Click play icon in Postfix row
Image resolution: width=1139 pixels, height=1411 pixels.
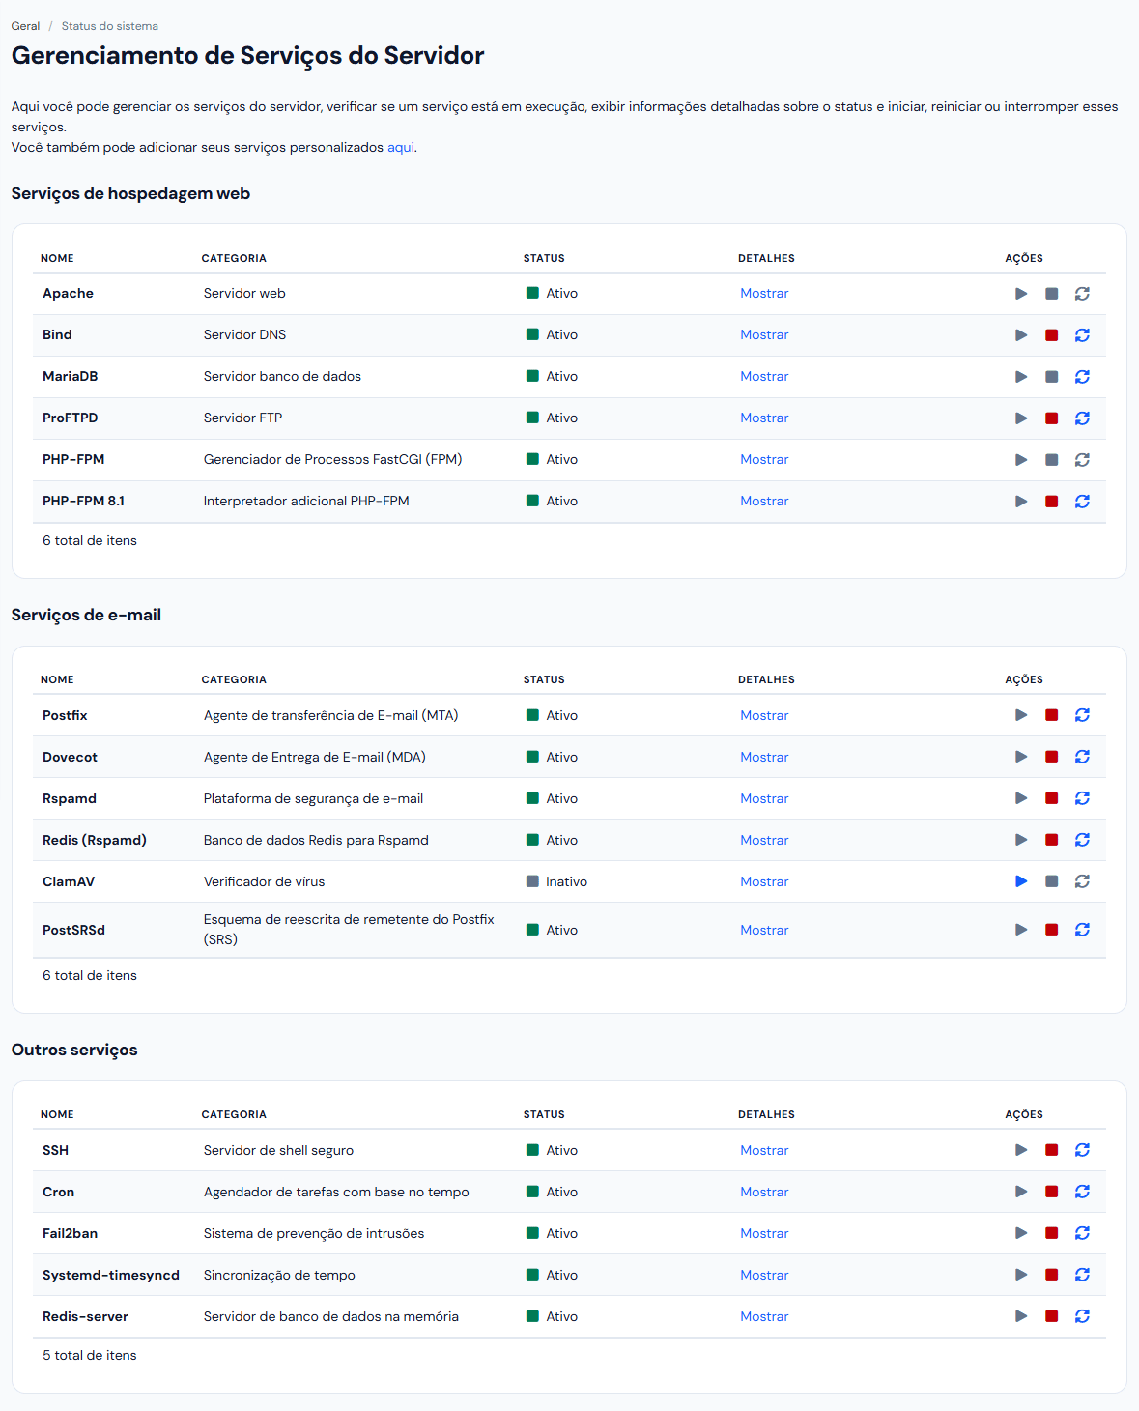[1021, 715]
